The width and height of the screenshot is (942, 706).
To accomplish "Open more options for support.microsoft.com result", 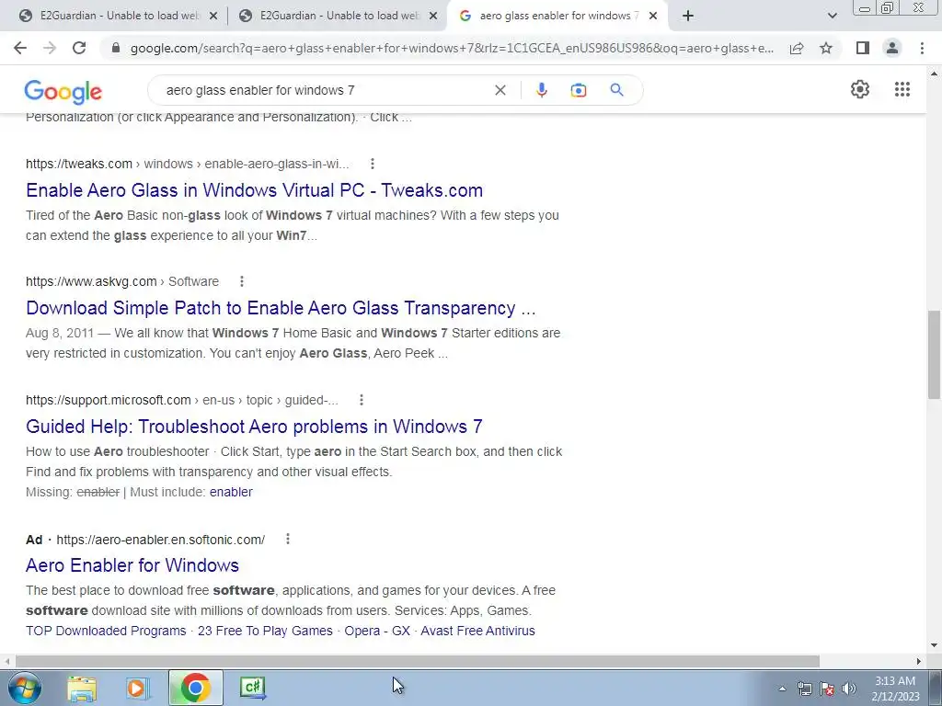I will tap(361, 400).
